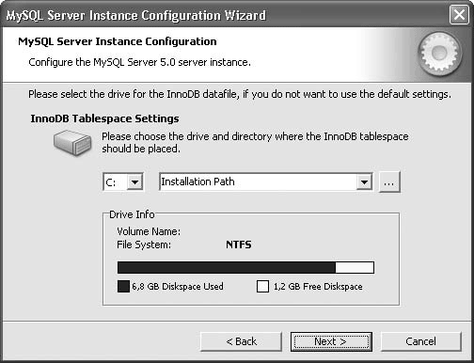474x363 pixels.
Task: Click the hard drive icon beside tablespace text
Action: [72, 144]
